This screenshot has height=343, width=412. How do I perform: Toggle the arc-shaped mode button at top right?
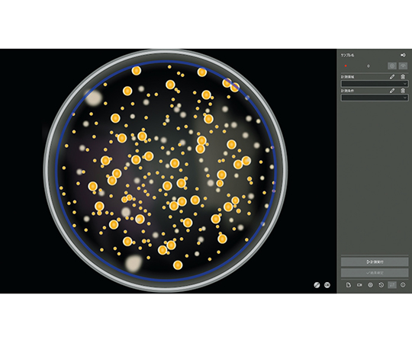[403, 66]
